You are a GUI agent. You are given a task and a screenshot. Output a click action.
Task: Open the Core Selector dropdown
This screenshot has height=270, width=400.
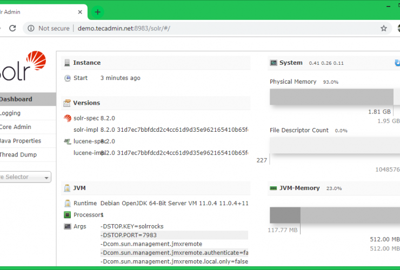point(25,177)
